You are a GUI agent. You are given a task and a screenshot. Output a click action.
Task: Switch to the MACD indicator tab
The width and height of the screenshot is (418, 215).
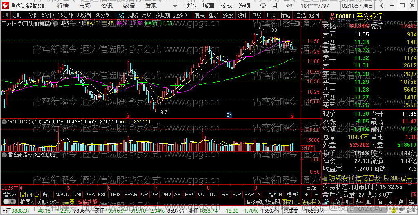[62, 194]
